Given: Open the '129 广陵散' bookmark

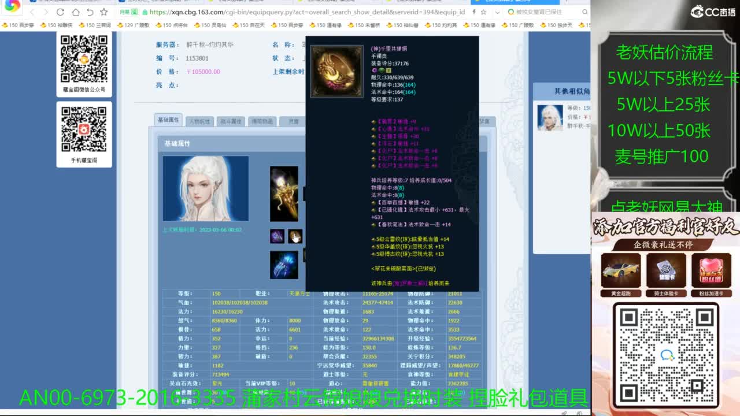Looking at the screenshot, I should (133, 25).
